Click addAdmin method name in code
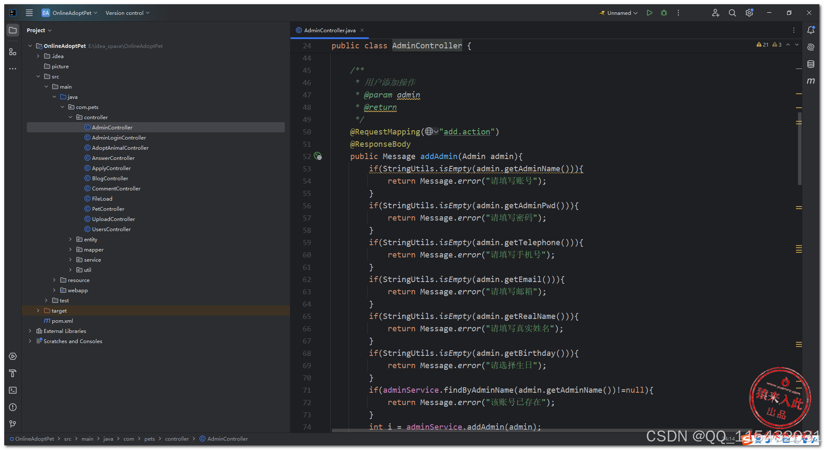824x450 pixels. [x=439, y=157]
